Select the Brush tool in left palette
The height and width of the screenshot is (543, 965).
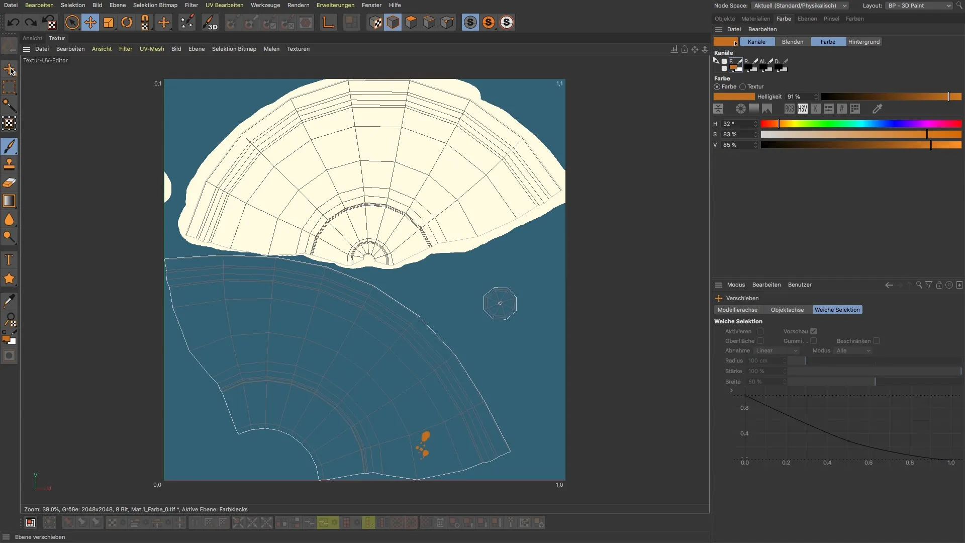[9, 146]
